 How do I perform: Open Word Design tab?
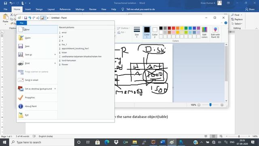39,9
